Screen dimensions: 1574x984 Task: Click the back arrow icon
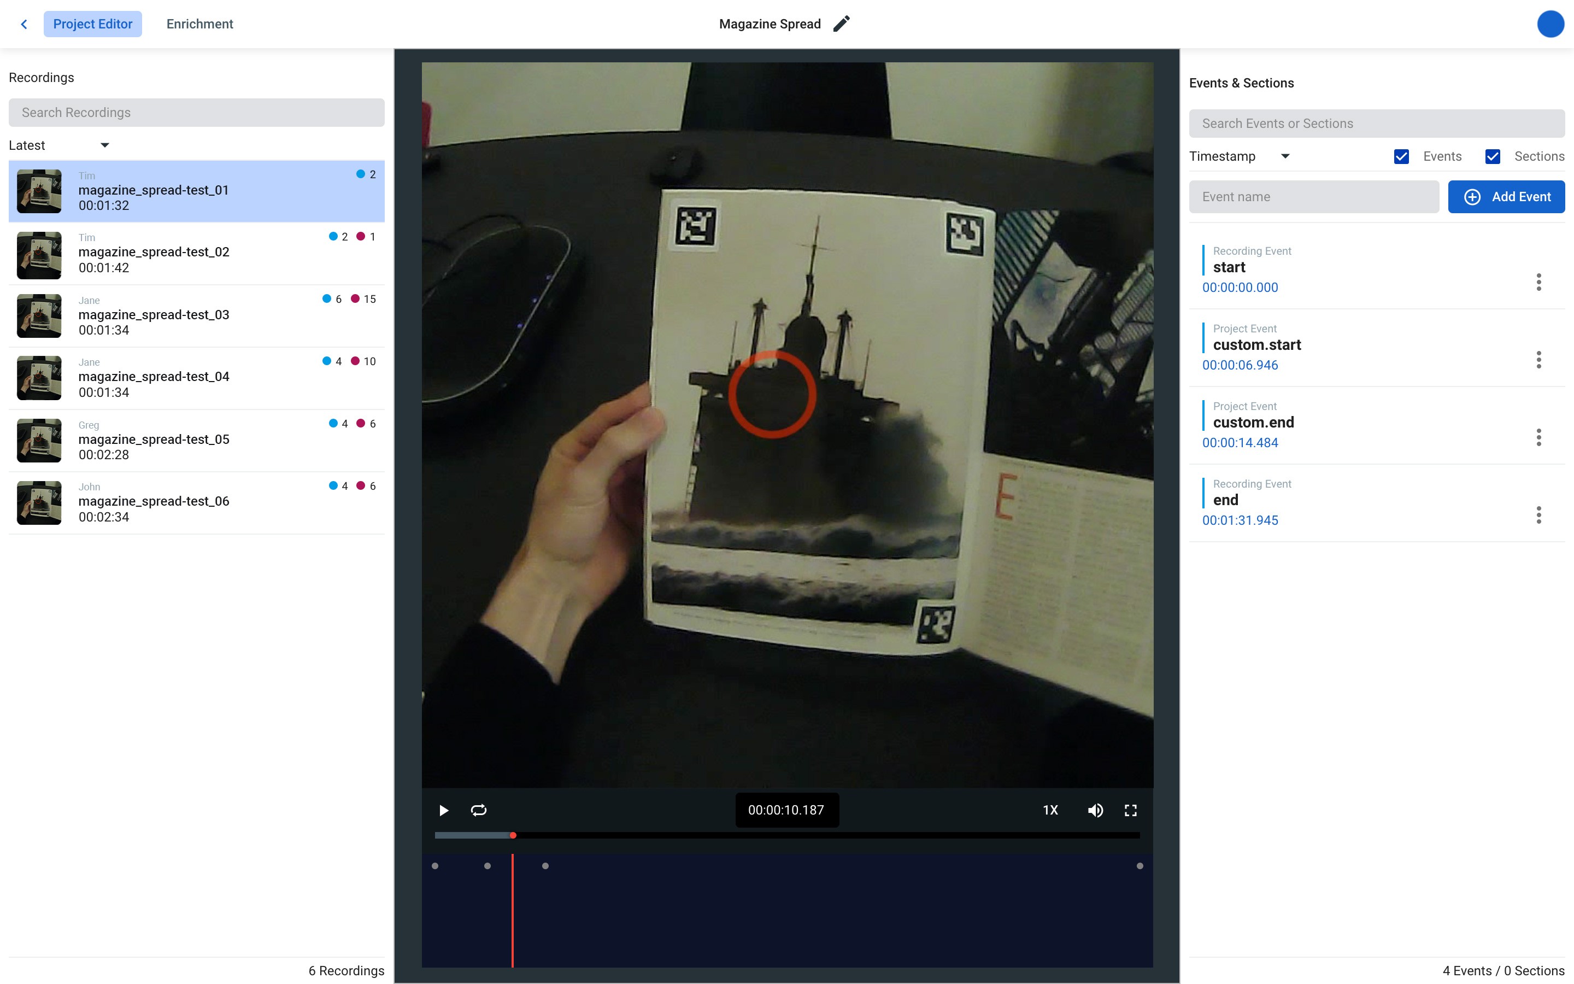coord(24,24)
